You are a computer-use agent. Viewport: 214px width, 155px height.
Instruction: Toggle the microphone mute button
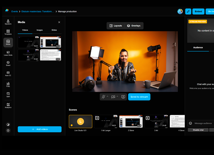pyautogui.click(x=103, y=97)
